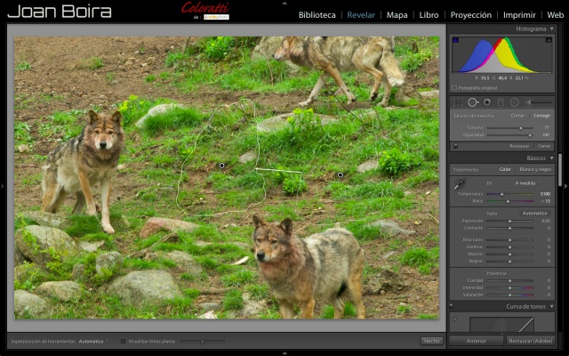569x356 pixels.
Task: Adjust the Tamaño slider
Action: pos(509,128)
